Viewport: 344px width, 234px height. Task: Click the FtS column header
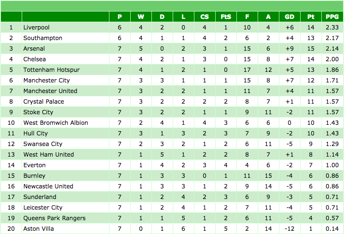click(226, 17)
